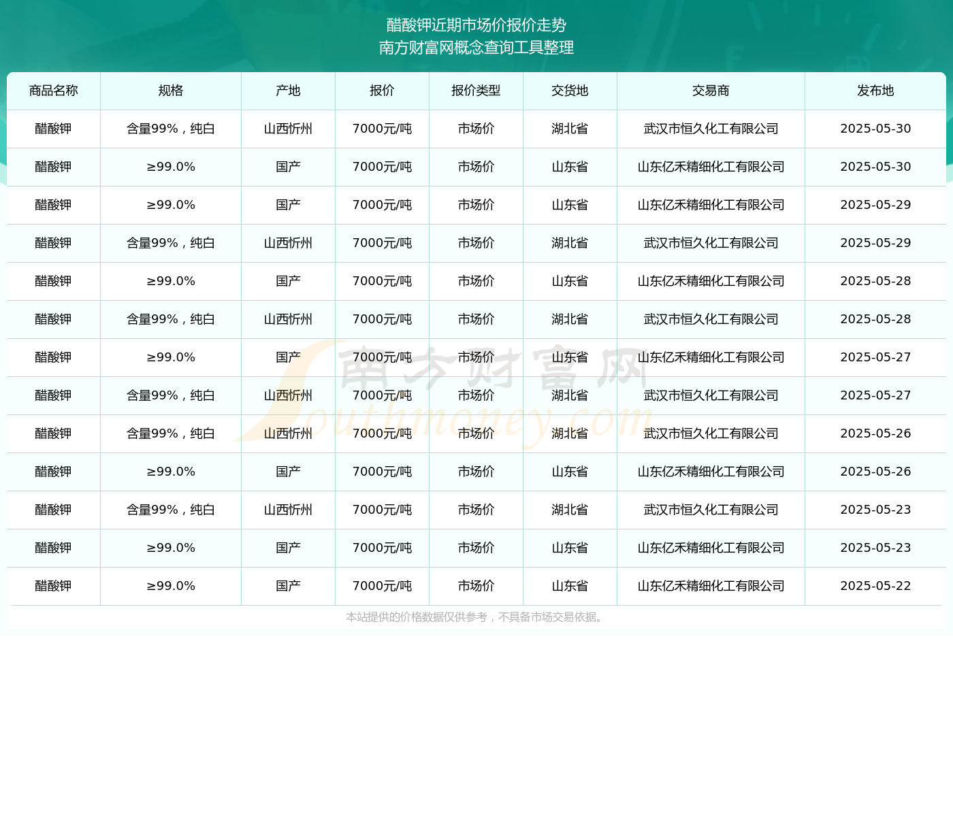Click the title 醋酸钾近期市场价报价走势
Screen dimensions: 953x820
coord(476,25)
